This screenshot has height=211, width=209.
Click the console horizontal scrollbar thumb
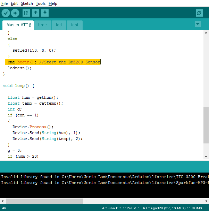point(44,201)
